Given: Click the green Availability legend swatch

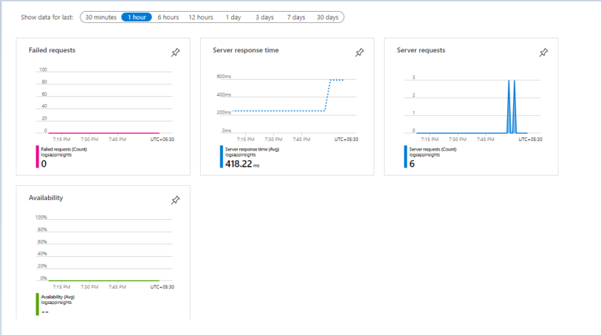Looking at the screenshot, I should tap(37, 304).
